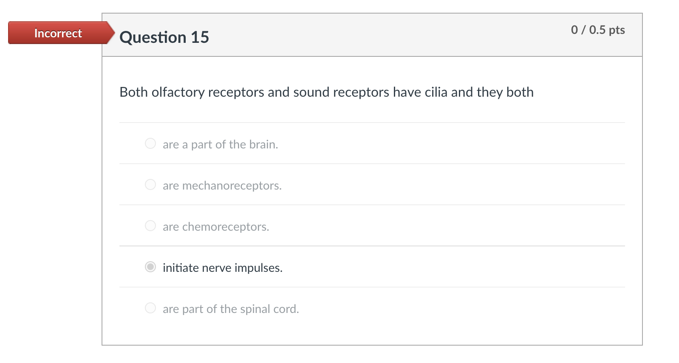Select the 'initiate nerve impulses' radio button
This screenshot has height=363, width=679.
coord(150,267)
